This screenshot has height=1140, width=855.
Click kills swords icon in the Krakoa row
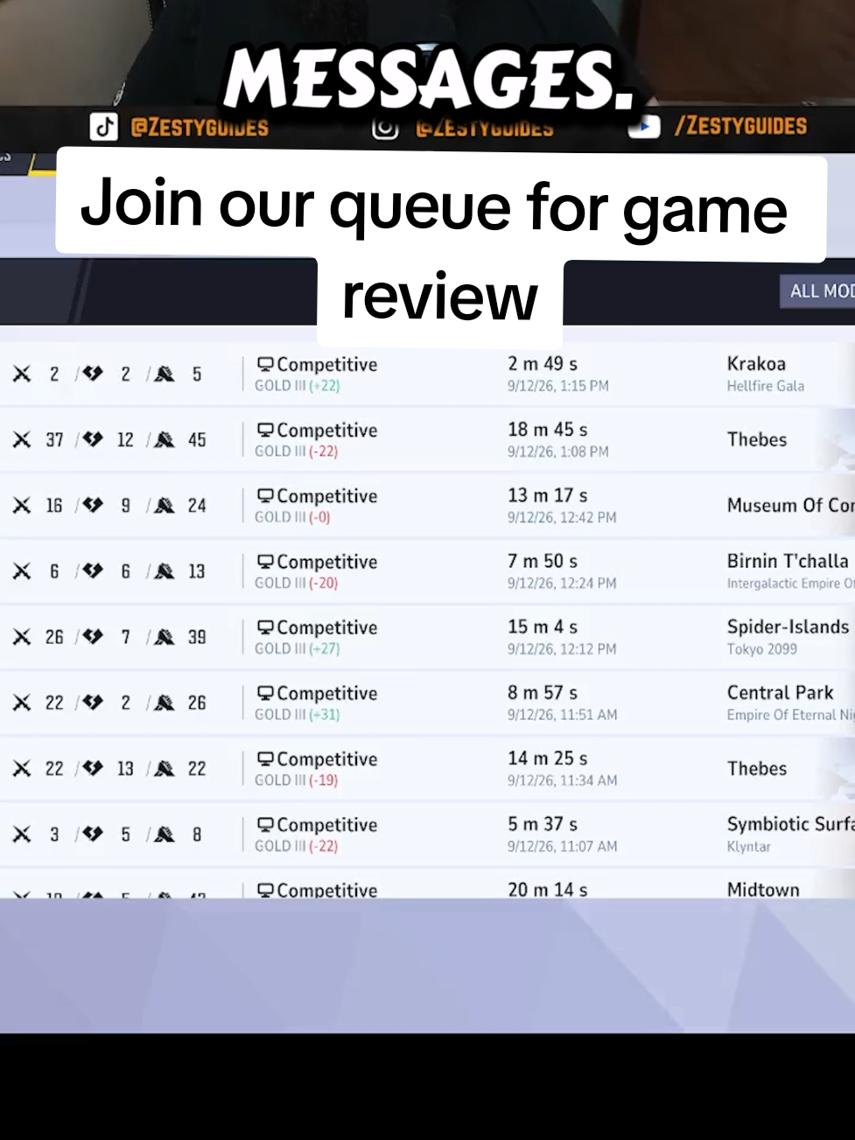tap(22, 374)
